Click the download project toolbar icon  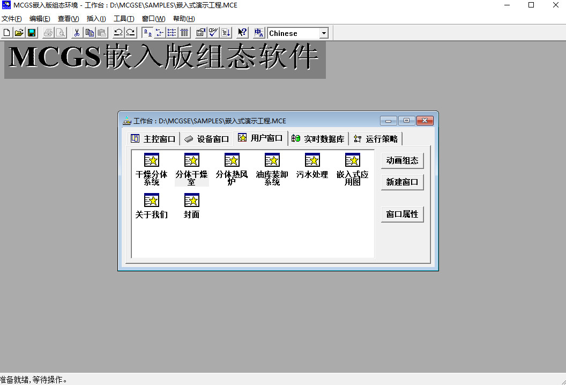point(226,33)
